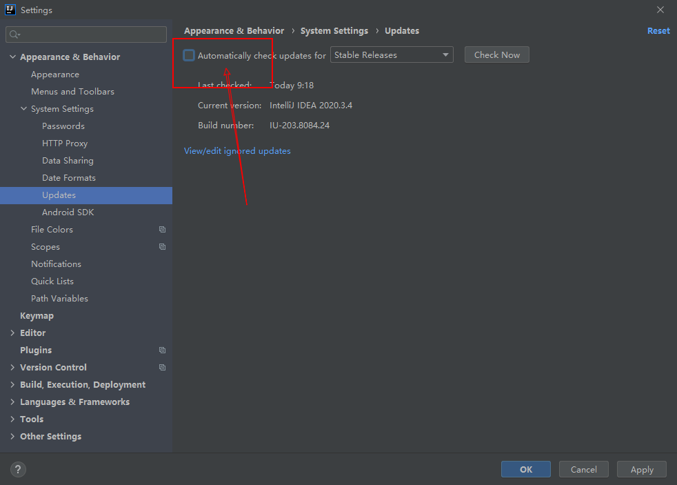Image resolution: width=677 pixels, height=485 pixels.
Task: Open Android SDK settings
Action: (x=68, y=212)
